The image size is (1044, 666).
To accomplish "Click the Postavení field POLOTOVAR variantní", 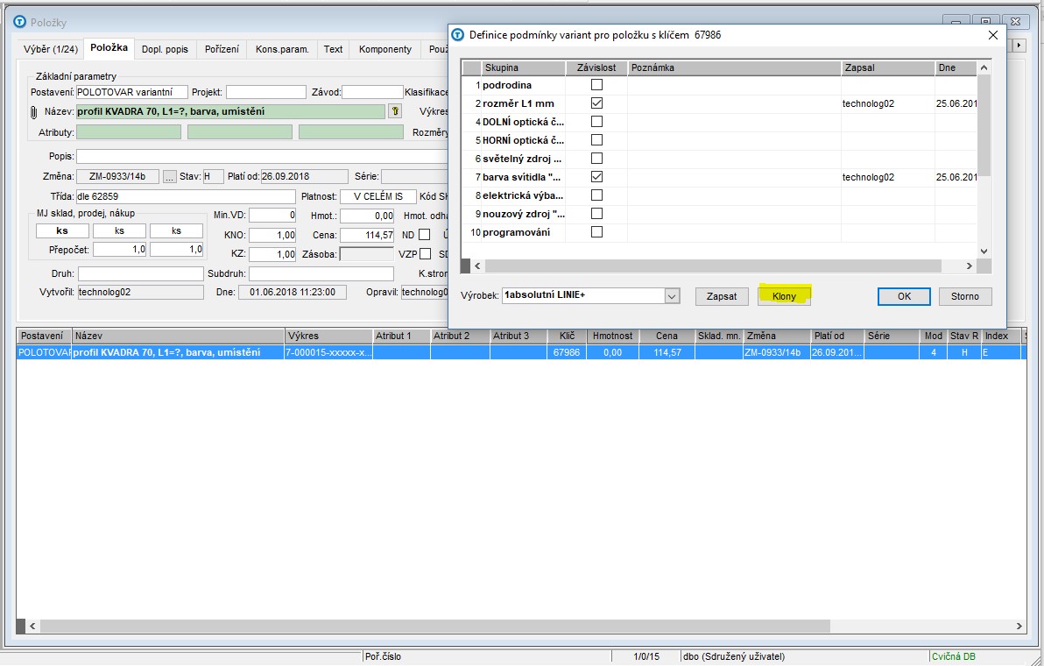I will (132, 92).
